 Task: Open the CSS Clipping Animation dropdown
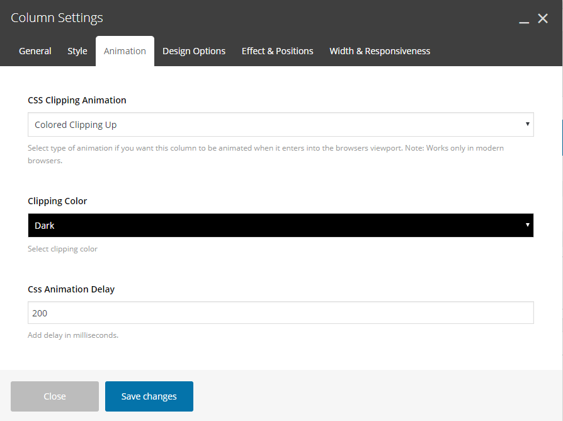click(281, 125)
